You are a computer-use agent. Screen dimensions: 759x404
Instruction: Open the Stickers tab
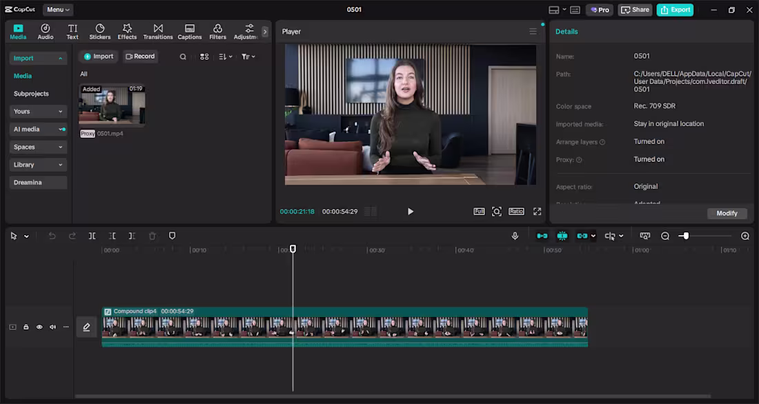[x=100, y=32]
